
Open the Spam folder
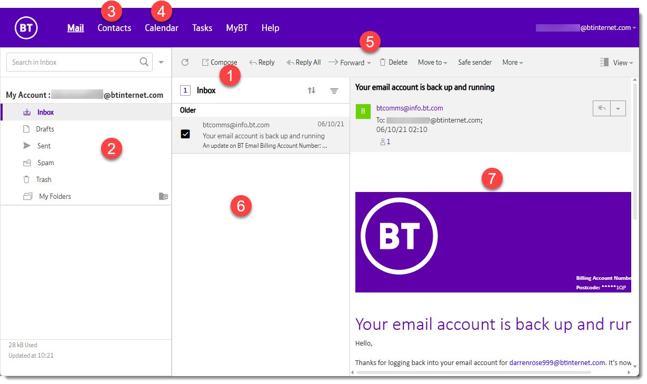point(86,163)
